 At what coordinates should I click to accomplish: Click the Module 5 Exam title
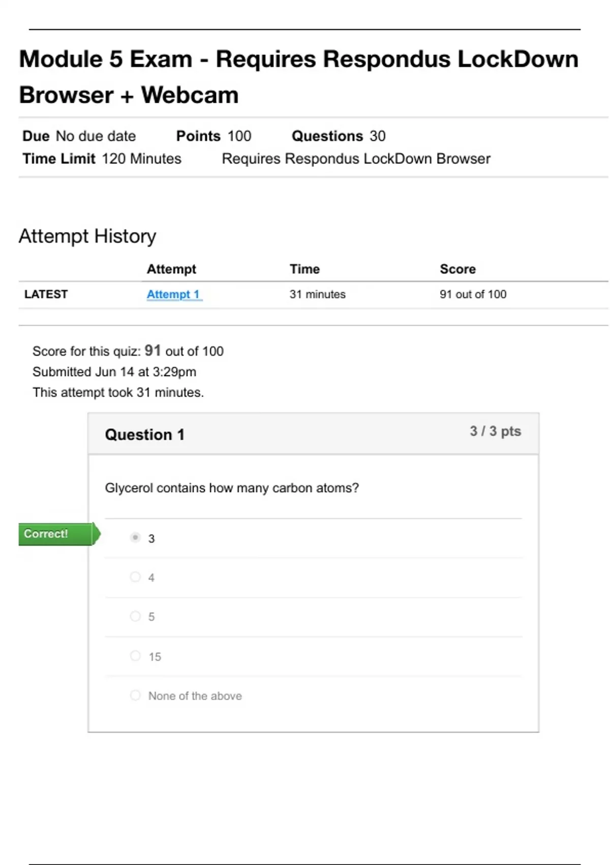tap(299, 77)
